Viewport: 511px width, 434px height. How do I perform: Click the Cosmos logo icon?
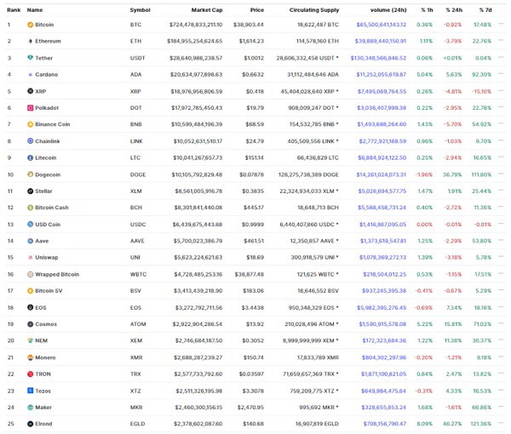(31, 324)
